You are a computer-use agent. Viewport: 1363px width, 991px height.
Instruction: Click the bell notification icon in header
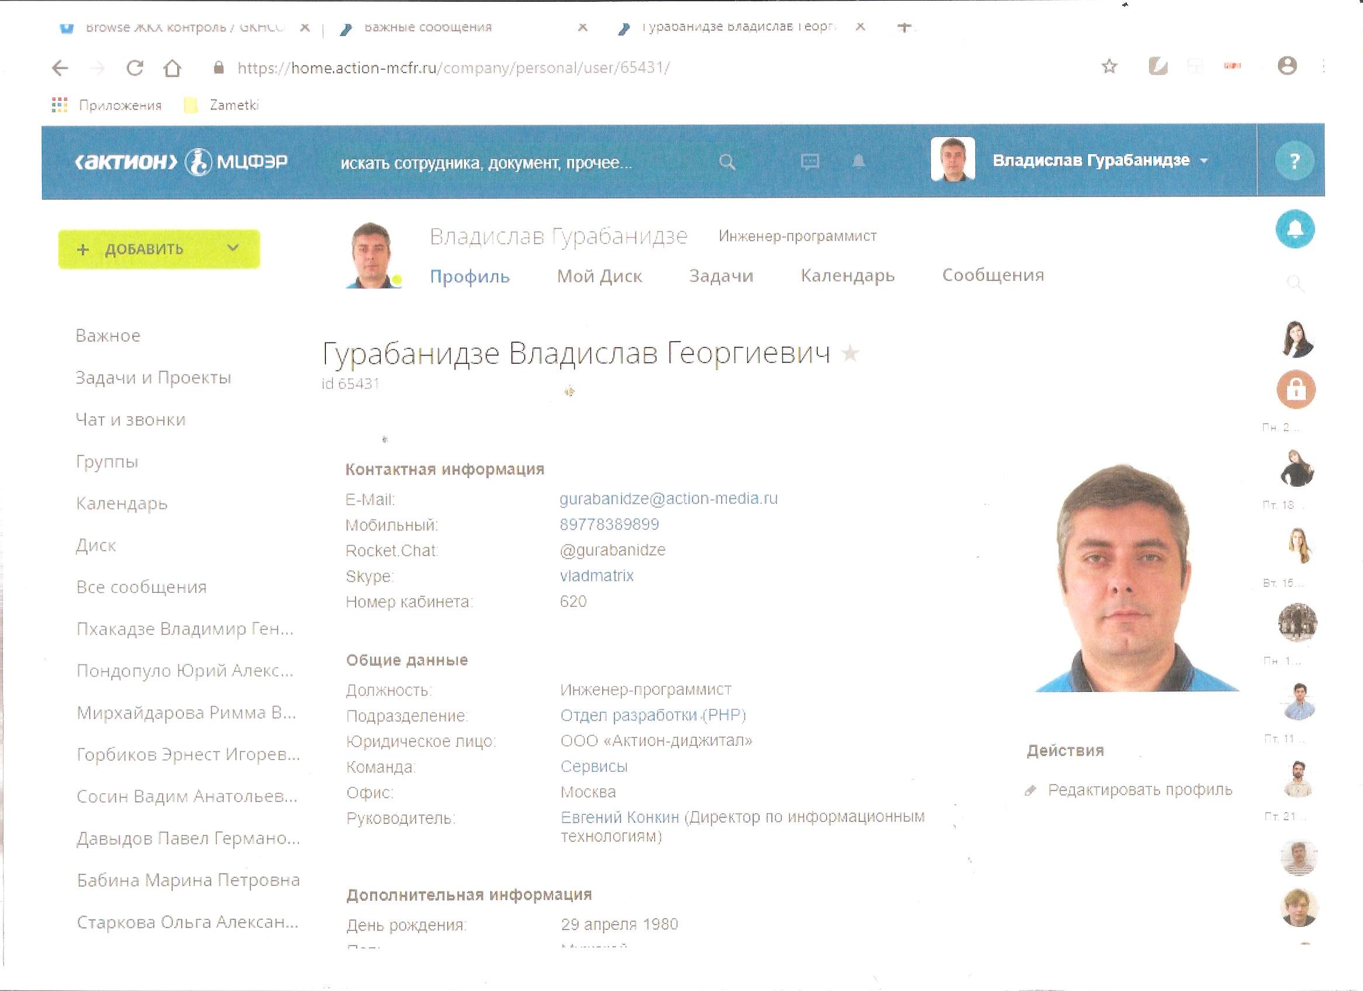pyautogui.click(x=859, y=161)
